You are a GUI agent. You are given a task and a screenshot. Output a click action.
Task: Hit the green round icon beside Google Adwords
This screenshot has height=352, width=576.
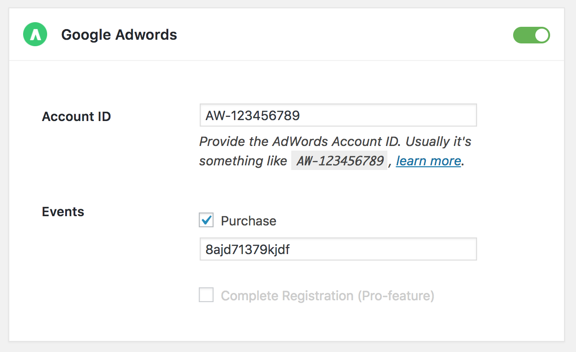[35, 34]
